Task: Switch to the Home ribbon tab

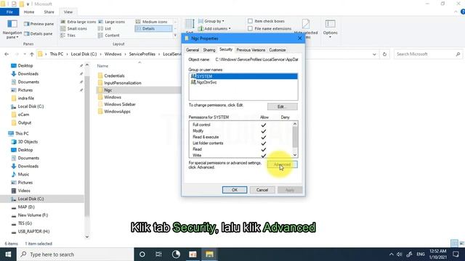Action: click(29, 12)
